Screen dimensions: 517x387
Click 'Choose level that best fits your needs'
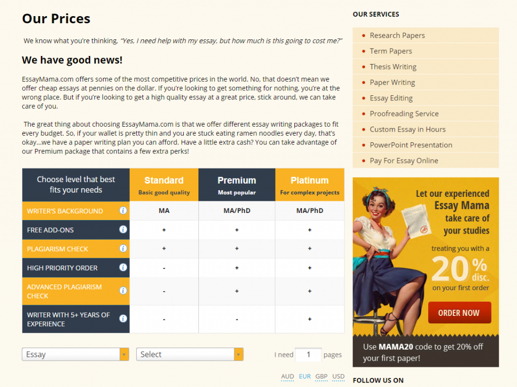pyautogui.click(x=76, y=185)
